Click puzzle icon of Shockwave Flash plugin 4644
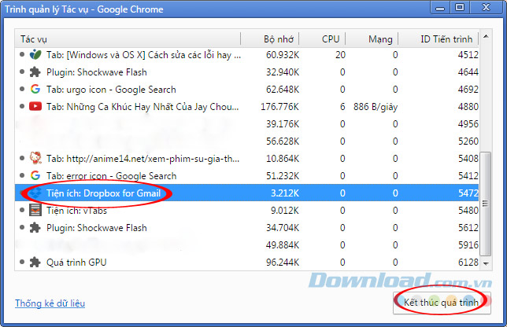Screen dimensions: 507x327 35,72
